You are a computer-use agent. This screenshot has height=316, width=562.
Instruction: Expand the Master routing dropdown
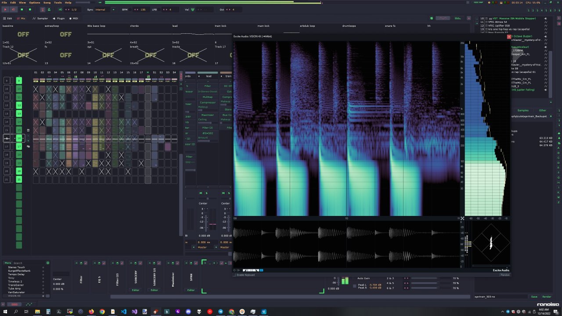click(x=194, y=247)
